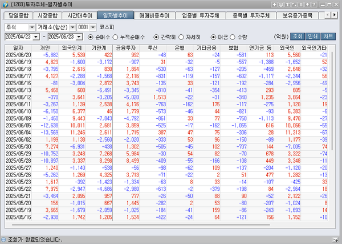Switch to the 시간대추이 tab
This screenshot has height=244, width=342.
[80, 15]
